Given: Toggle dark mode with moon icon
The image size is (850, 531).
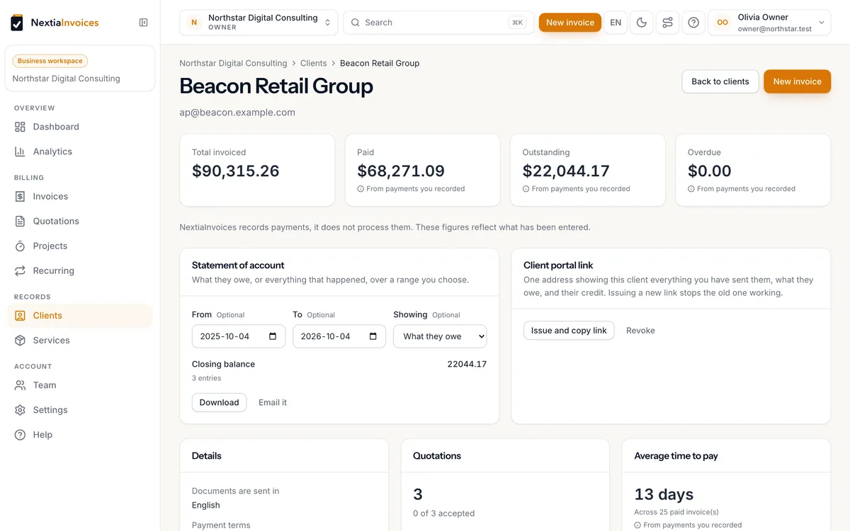Looking at the screenshot, I should (642, 23).
